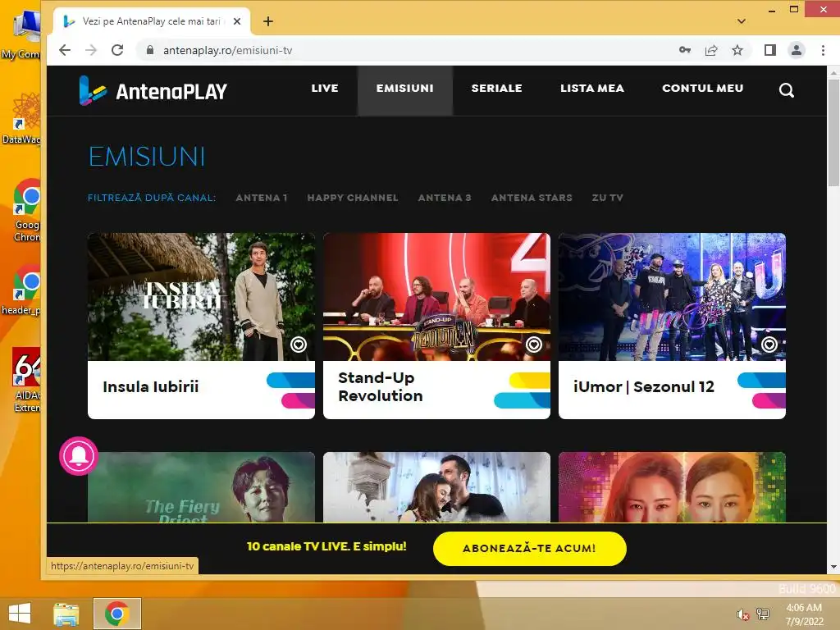This screenshot has width=840, height=630.
Task: Click the address bar URL
Action: (228, 50)
